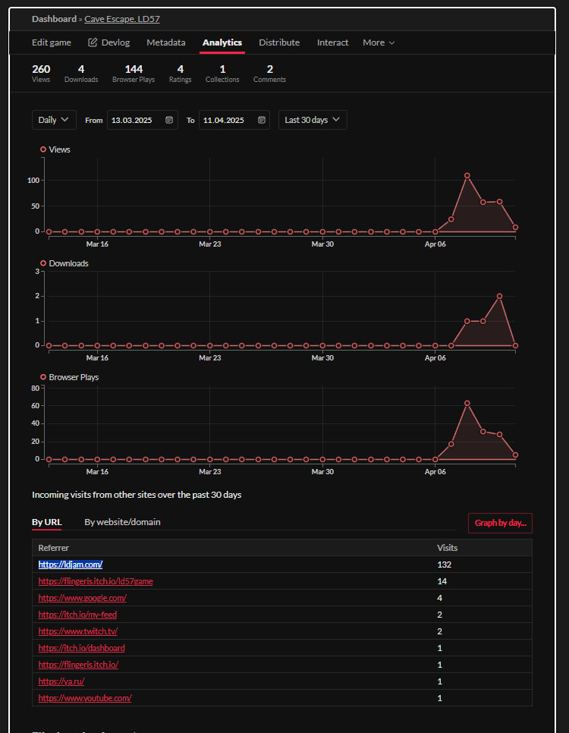Open the www.twitch.tv referrer link
Image resolution: width=569 pixels, height=733 pixels.
78,631
